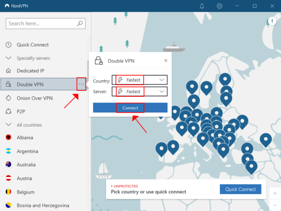Click the Dedicated IP house icon
Viewport: 281px width, 211px height.
coord(8,70)
